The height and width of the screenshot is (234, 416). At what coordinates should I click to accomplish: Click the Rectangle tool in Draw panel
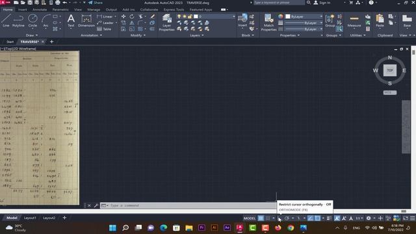55,16
